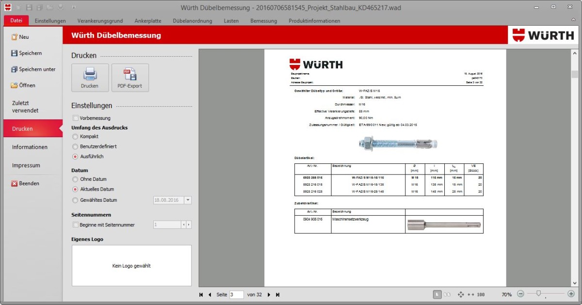
Task: Tick the Beginne mit Seitennummer checkbox
Action: (x=75, y=225)
